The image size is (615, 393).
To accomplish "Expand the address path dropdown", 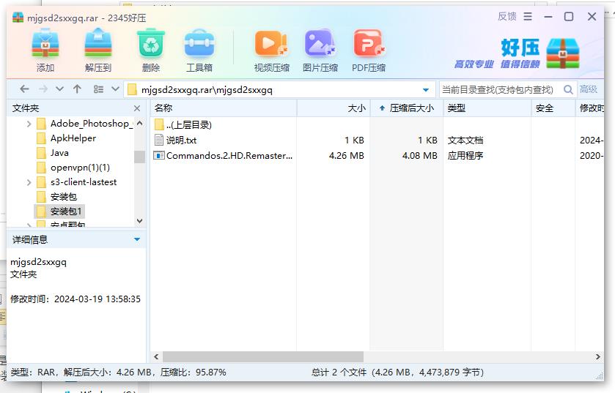I will coord(426,90).
